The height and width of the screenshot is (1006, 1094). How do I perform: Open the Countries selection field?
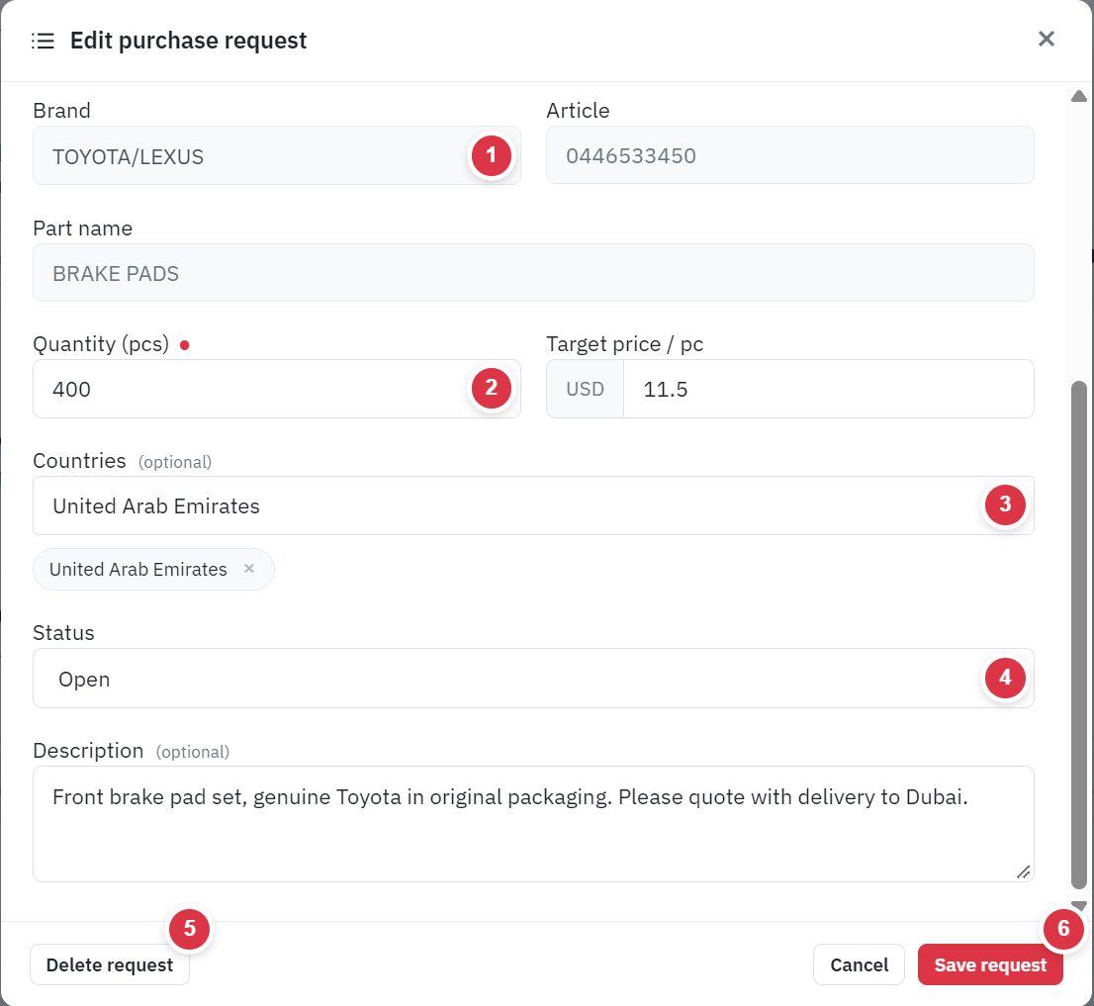tap(533, 505)
